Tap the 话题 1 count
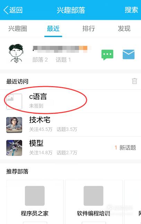141x224 pixels. (x=63, y=60)
